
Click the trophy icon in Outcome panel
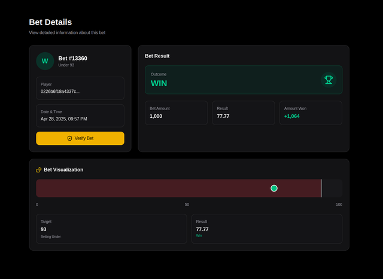[x=329, y=80]
